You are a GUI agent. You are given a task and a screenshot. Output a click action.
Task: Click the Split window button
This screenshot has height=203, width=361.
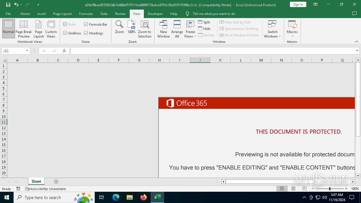204,22
